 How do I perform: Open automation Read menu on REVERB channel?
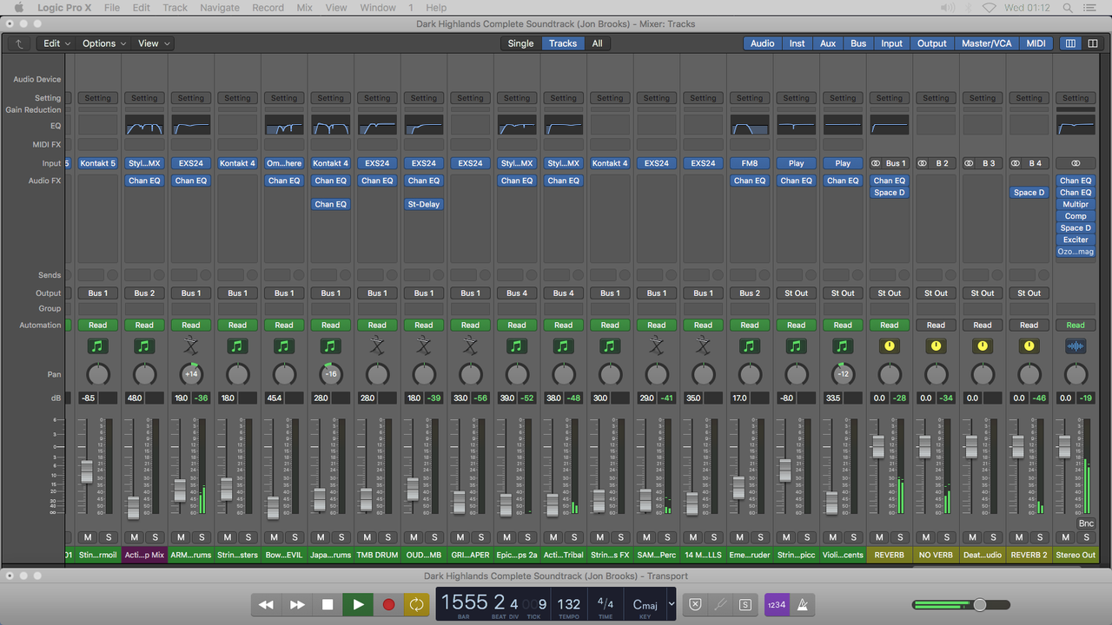pos(890,326)
